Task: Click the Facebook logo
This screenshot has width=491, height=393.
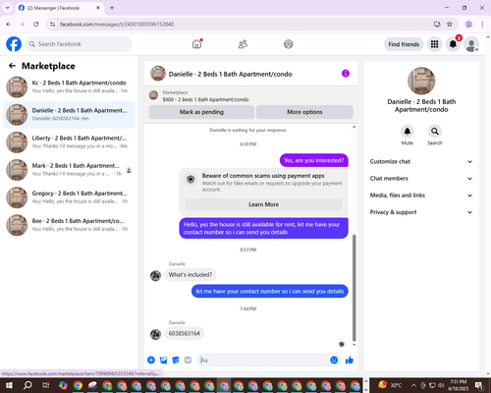Action: pyautogui.click(x=14, y=44)
